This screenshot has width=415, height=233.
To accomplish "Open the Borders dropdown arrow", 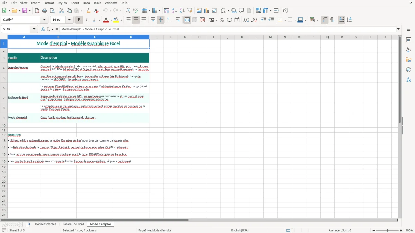I will (285, 20).
